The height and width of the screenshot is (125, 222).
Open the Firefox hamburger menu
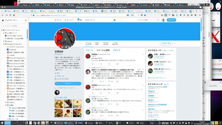(200, 15)
